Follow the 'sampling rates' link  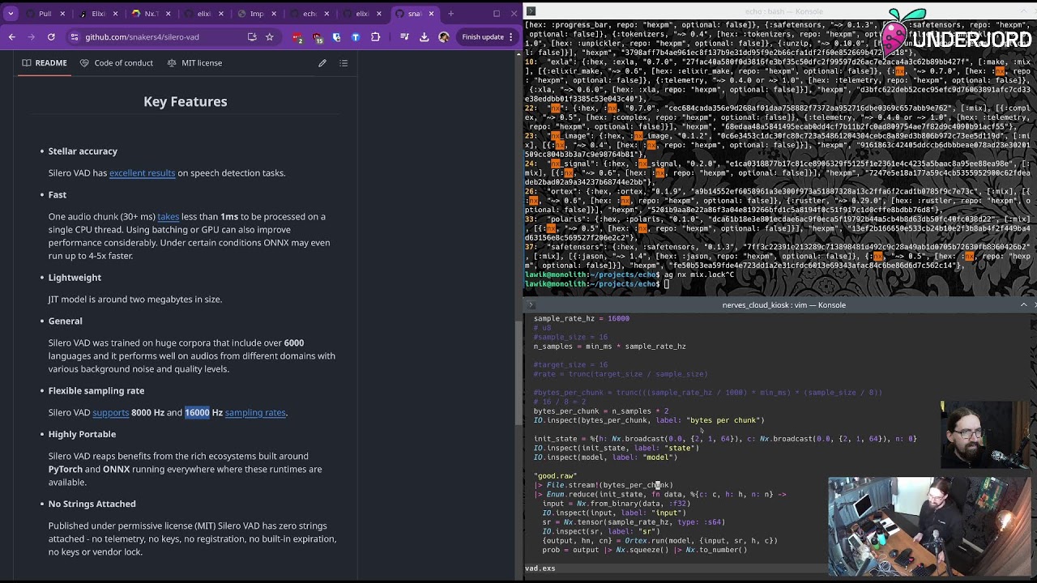[255, 412]
